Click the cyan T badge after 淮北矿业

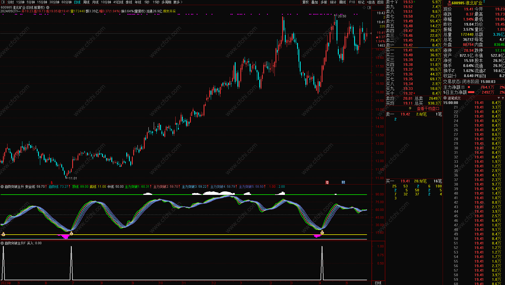point(484,2)
